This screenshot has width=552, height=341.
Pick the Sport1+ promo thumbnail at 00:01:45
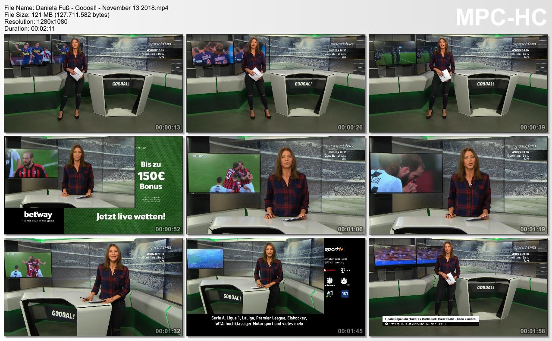[x=276, y=287]
